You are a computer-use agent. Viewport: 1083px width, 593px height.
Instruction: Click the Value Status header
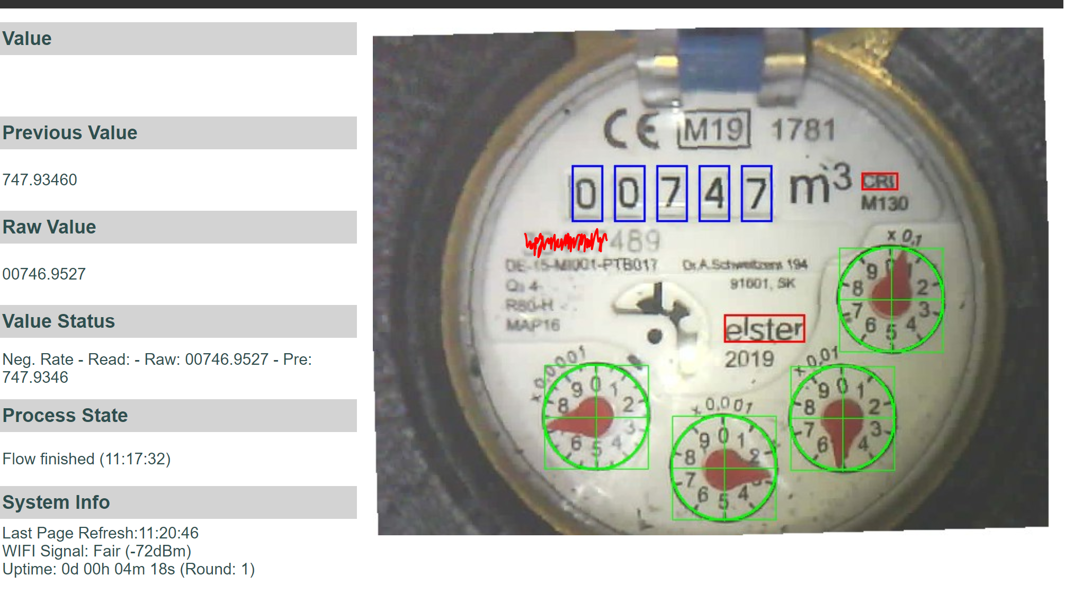pyautogui.click(x=178, y=321)
